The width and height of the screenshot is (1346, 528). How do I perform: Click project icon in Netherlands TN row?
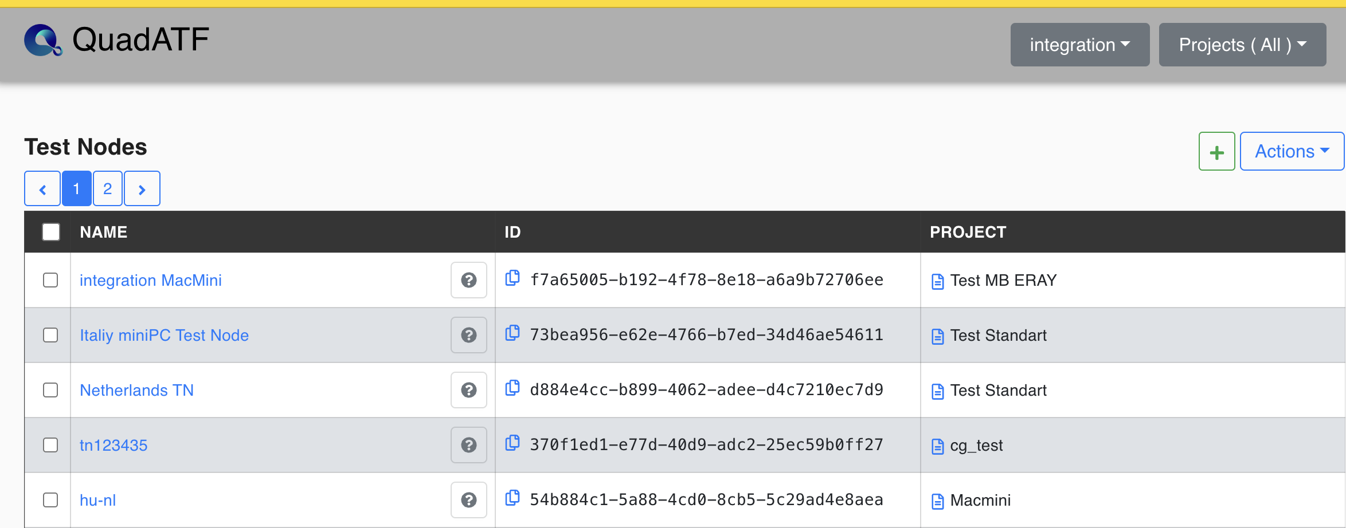pos(938,391)
